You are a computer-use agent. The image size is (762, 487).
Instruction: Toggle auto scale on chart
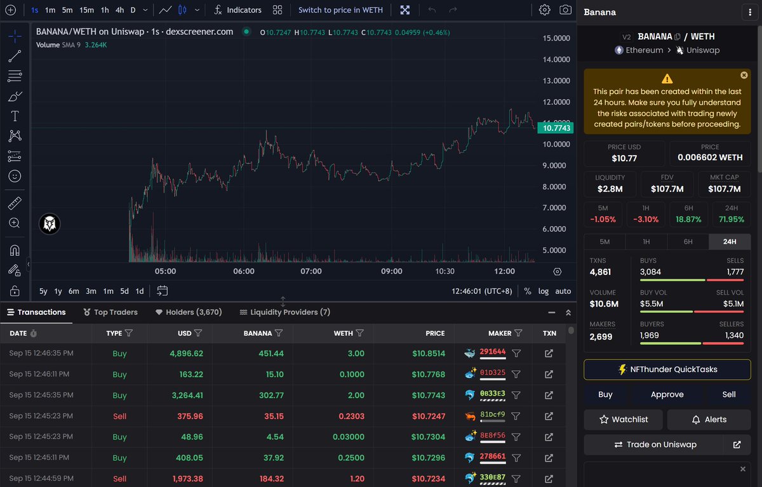(x=563, y=291)
